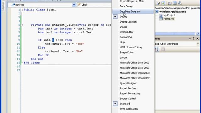Open the Toolbox side tab
201x113 pixels.
pyautogui.click(x=3, y=5)
